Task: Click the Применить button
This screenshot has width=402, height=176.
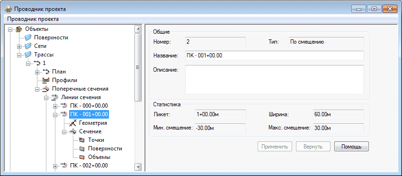Action: click(275, 147)
